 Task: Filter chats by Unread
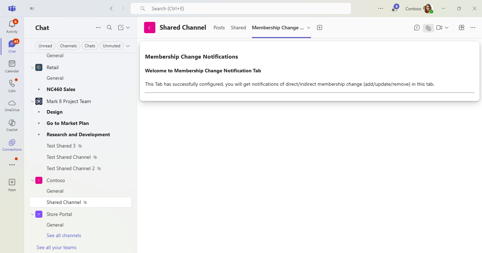coord(45,46)
